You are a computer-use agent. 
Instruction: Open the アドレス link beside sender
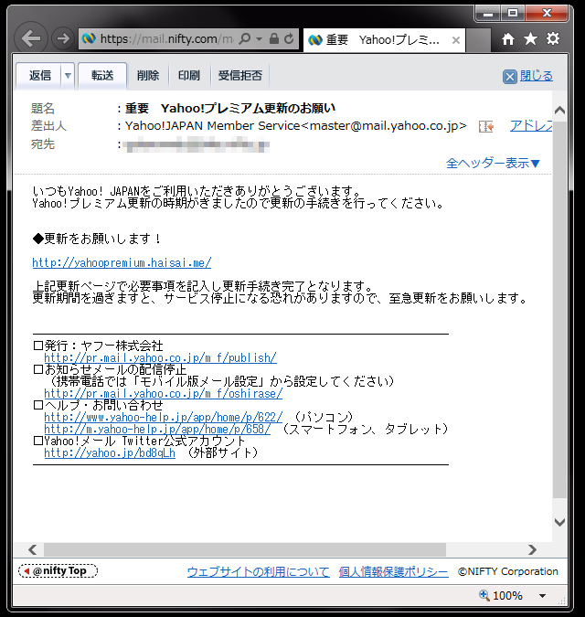(531, 126)
